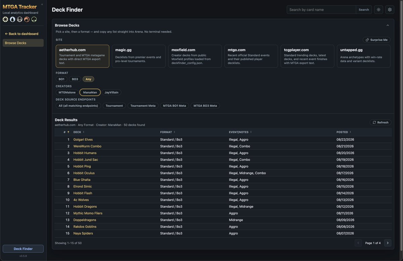Viewport: 403px width, 261px height.
Task: Open Hobbit Flash deck
Action: (82, 193)
